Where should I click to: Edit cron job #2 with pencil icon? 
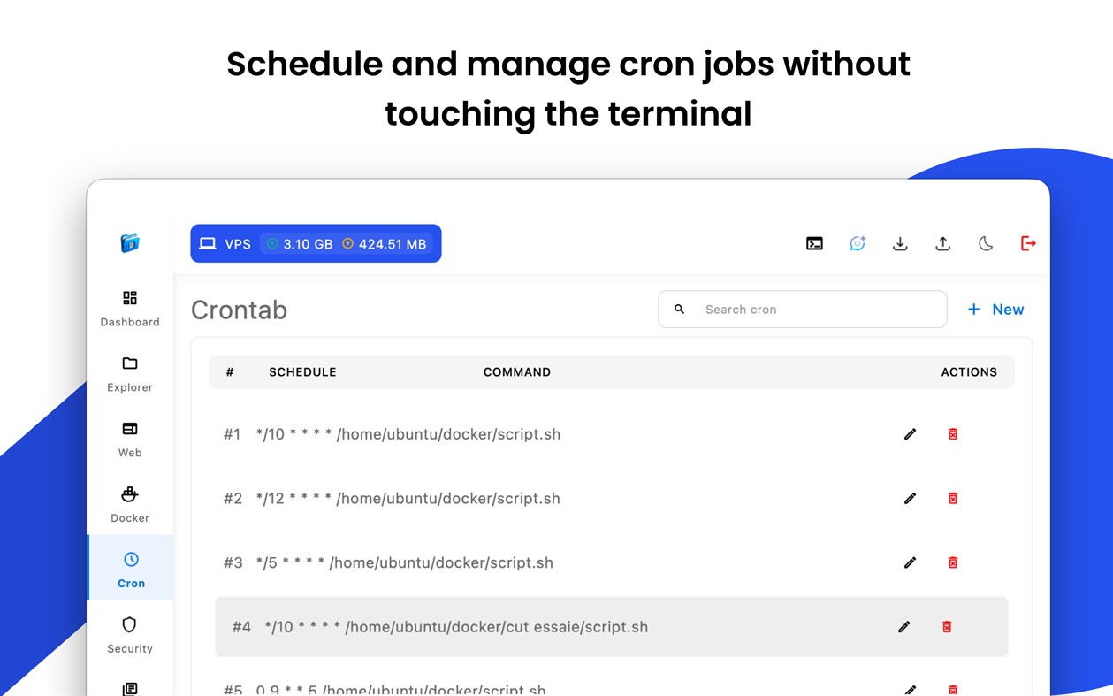coord(910,499)
